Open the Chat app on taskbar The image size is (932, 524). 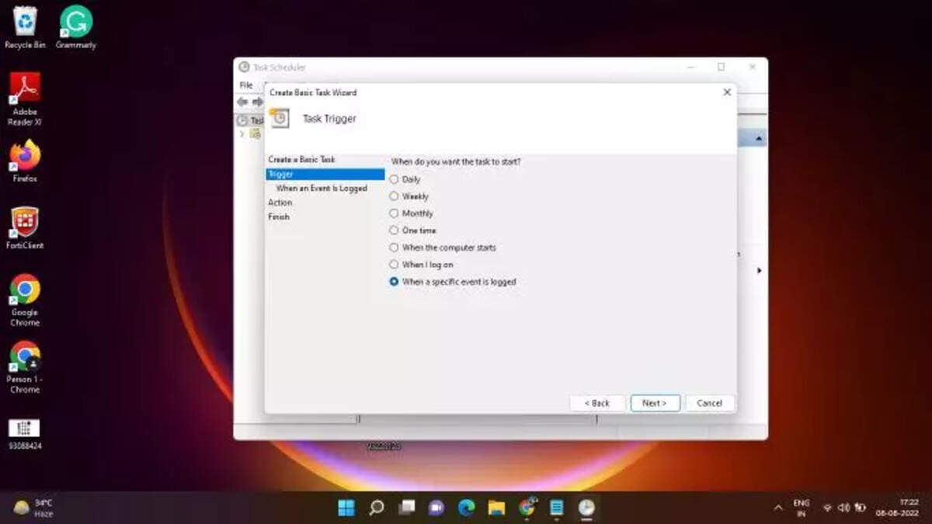(436, 508)
